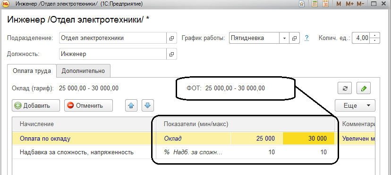Click the Пятидневка schedule field

pos(254,38)
